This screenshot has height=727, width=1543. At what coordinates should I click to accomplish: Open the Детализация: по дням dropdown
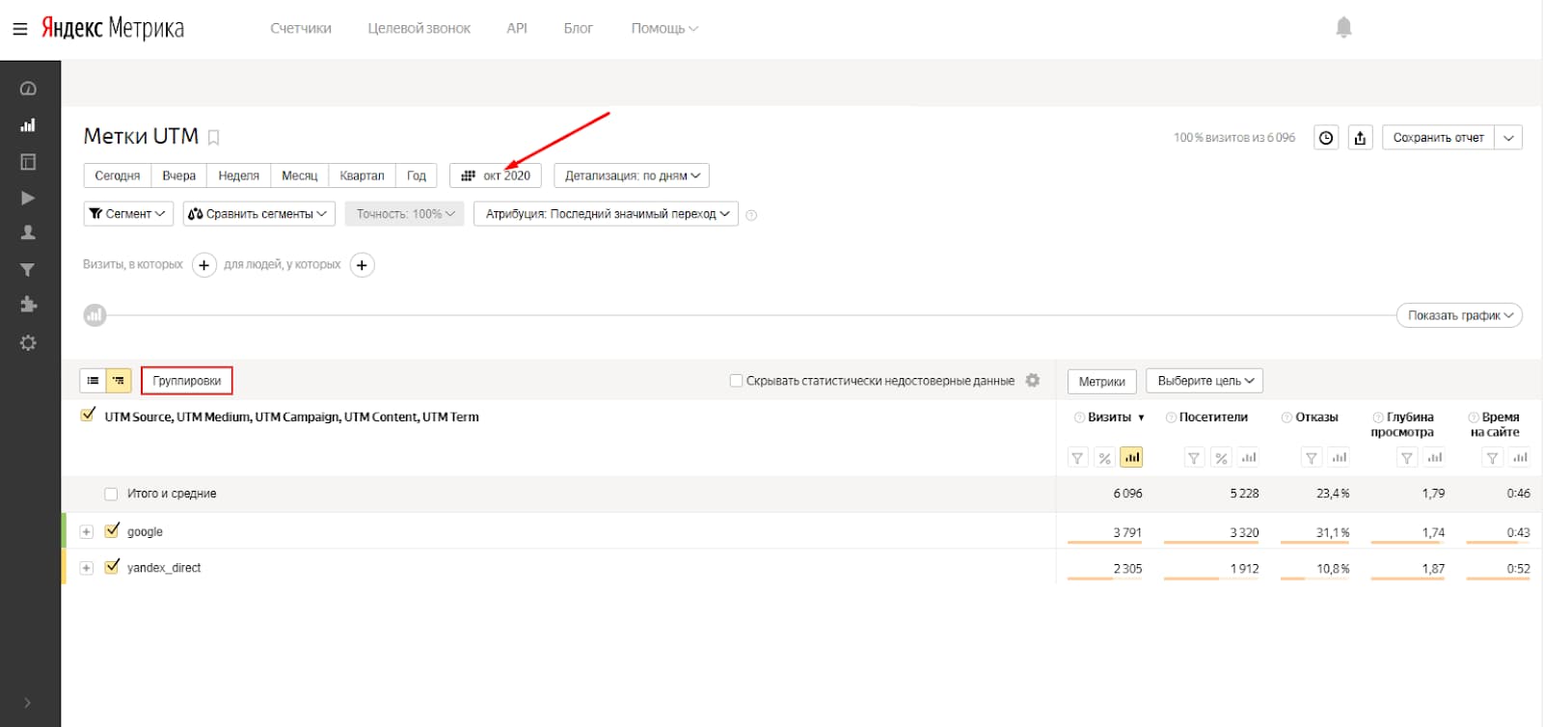(632, 175)
